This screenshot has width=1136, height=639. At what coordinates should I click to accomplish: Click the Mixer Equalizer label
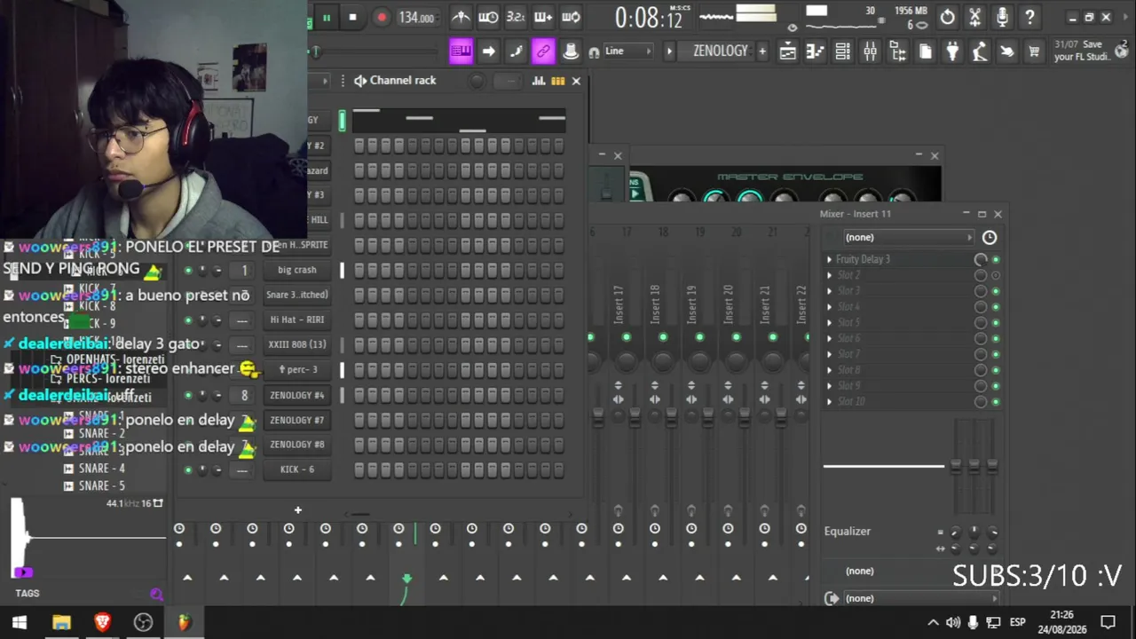[848, 531]
